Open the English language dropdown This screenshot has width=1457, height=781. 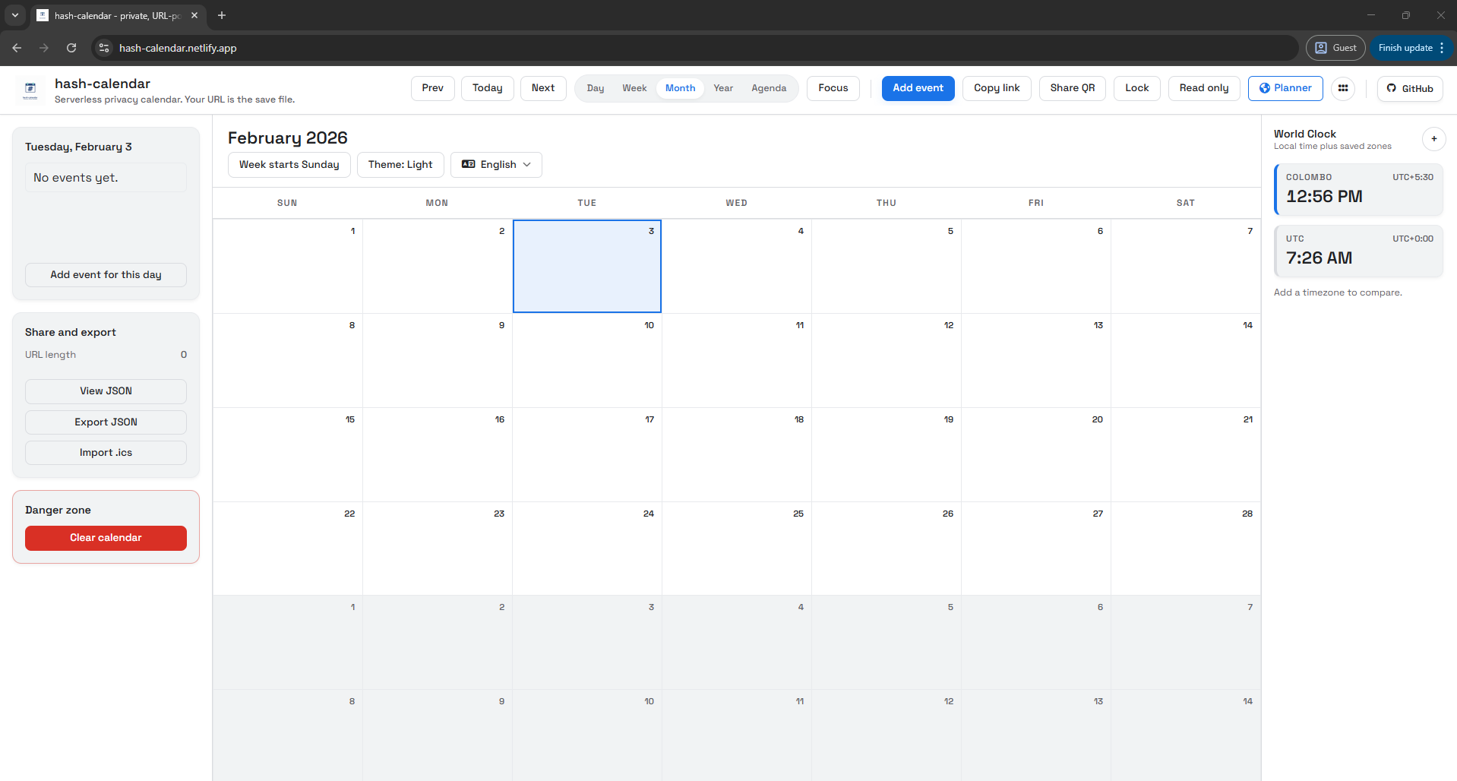click(x=496, y=165)
